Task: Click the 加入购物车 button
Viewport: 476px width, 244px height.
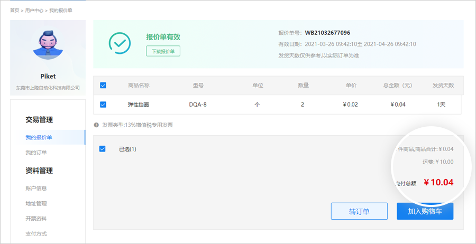Action: (x=425, y=211)
